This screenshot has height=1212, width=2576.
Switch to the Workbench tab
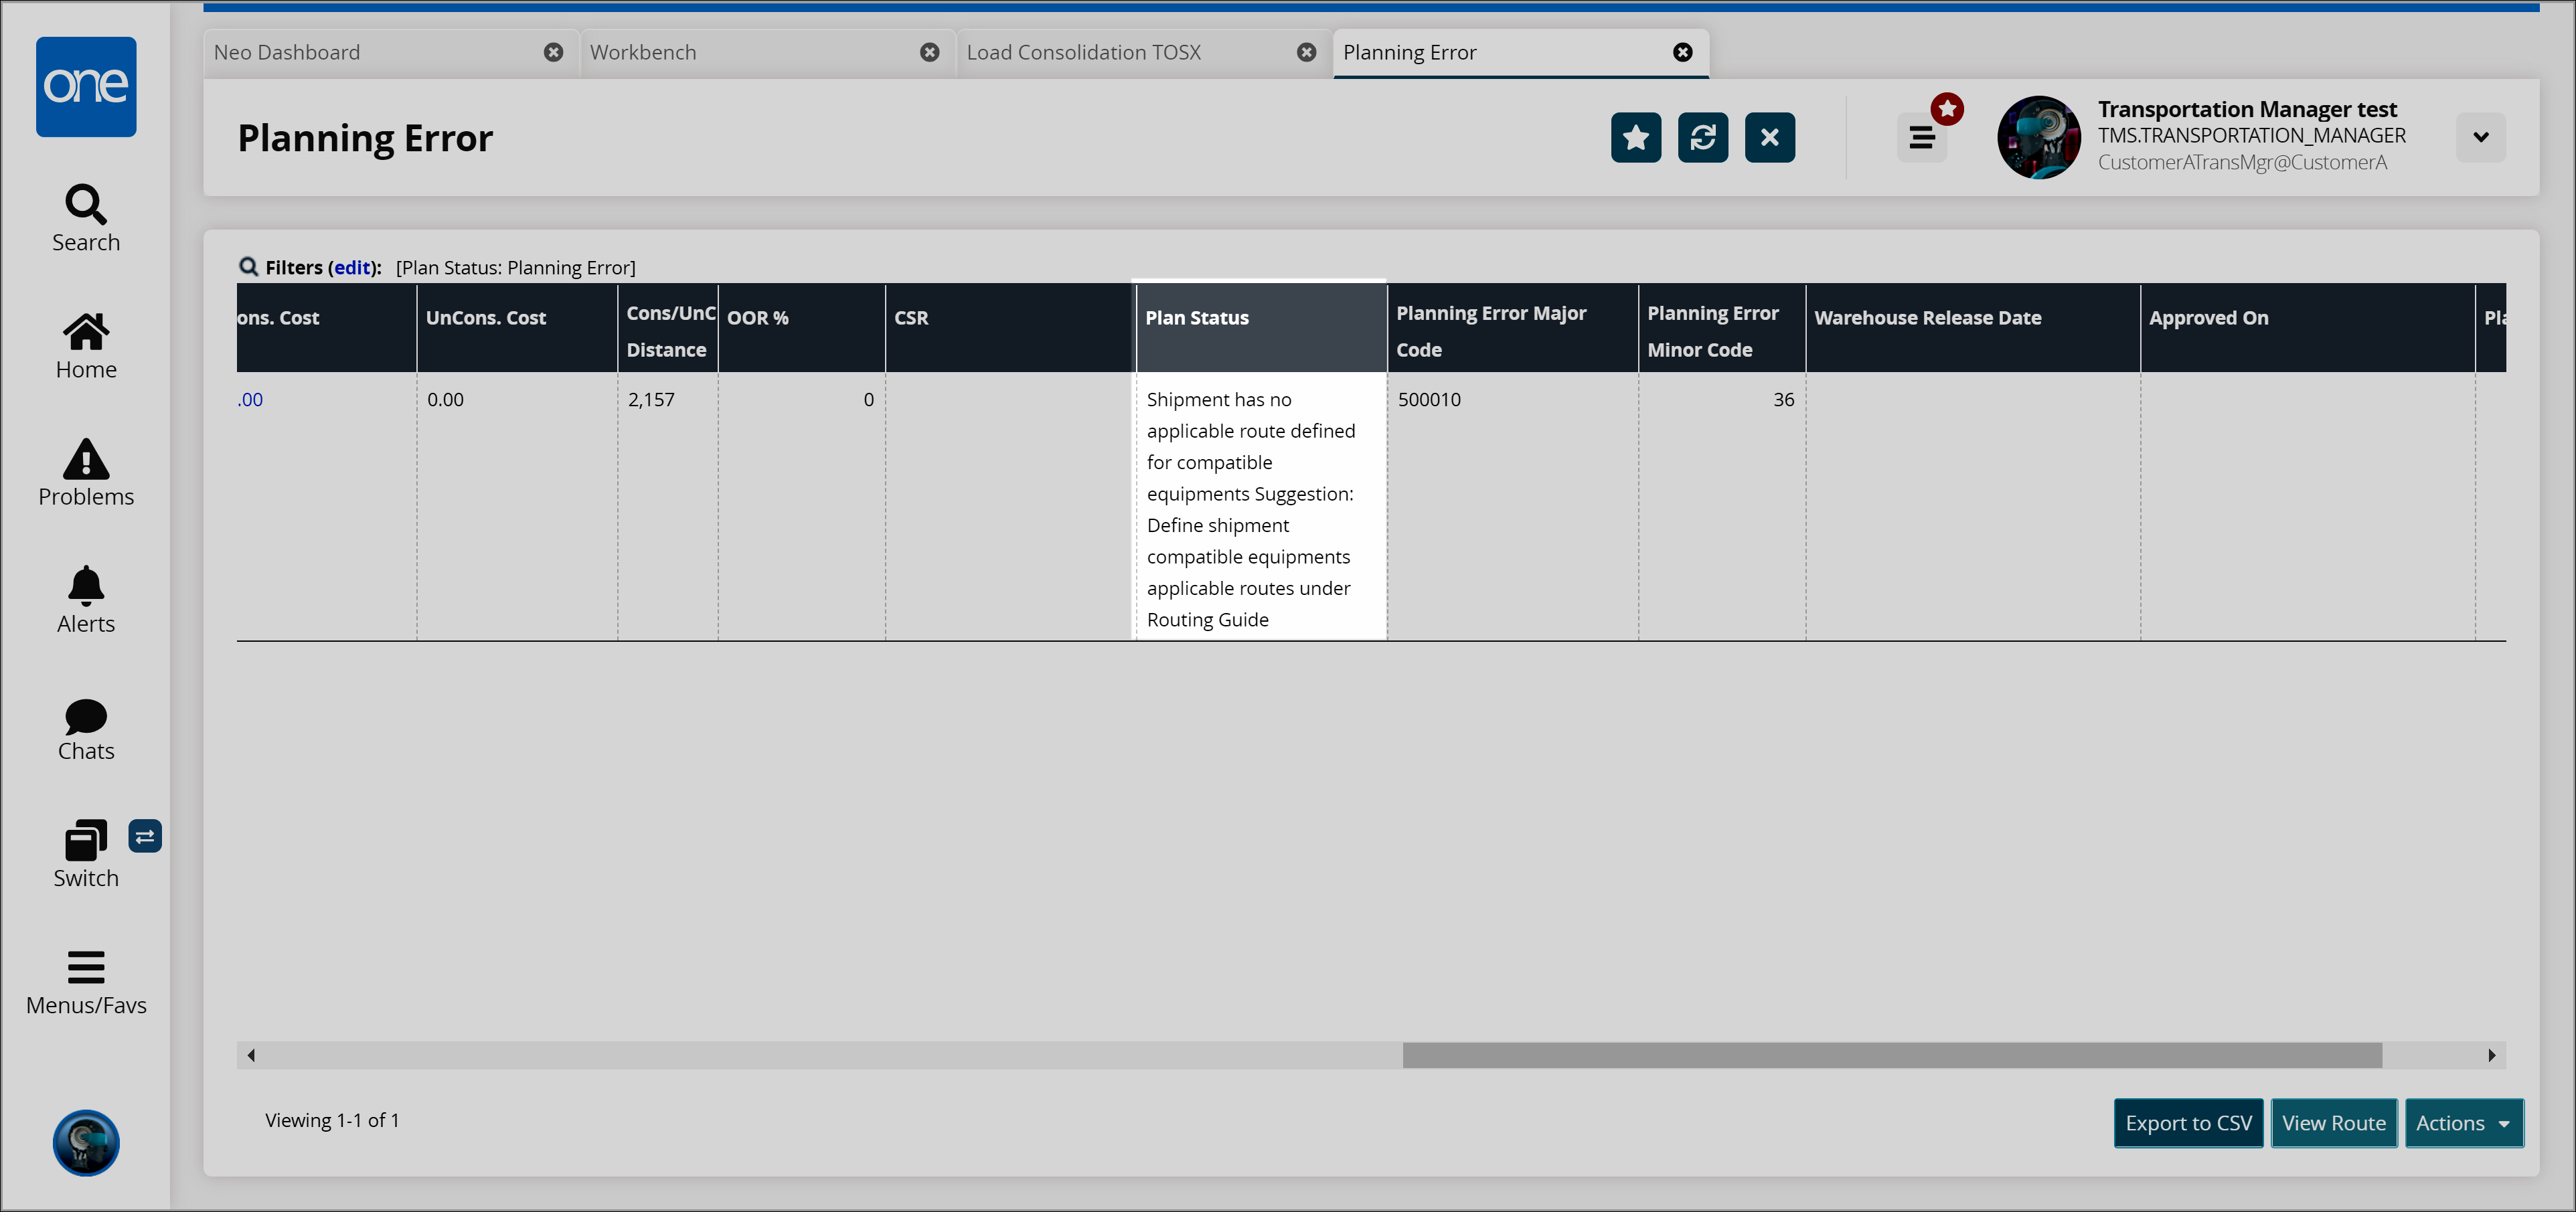(x=643, y=52)
